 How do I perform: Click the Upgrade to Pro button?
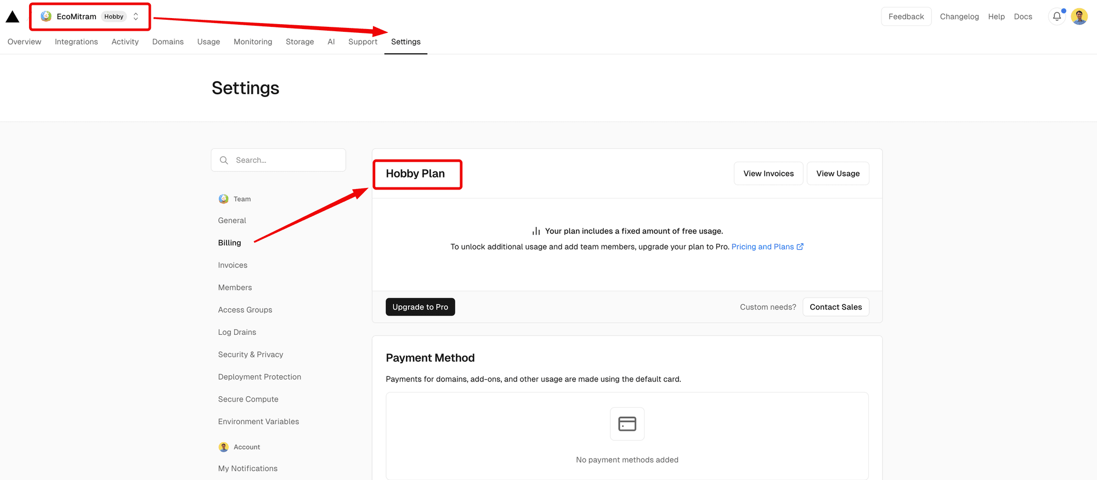click(x=420, y=307)
